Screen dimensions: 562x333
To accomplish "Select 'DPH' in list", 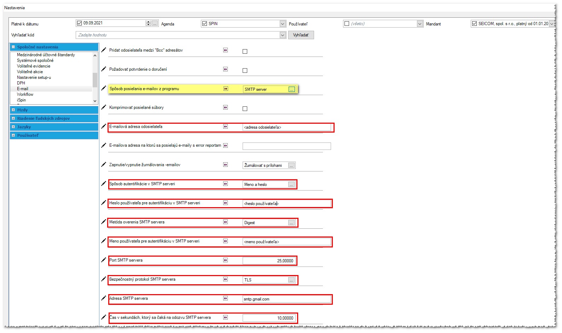I will click(x=21, y=83).
